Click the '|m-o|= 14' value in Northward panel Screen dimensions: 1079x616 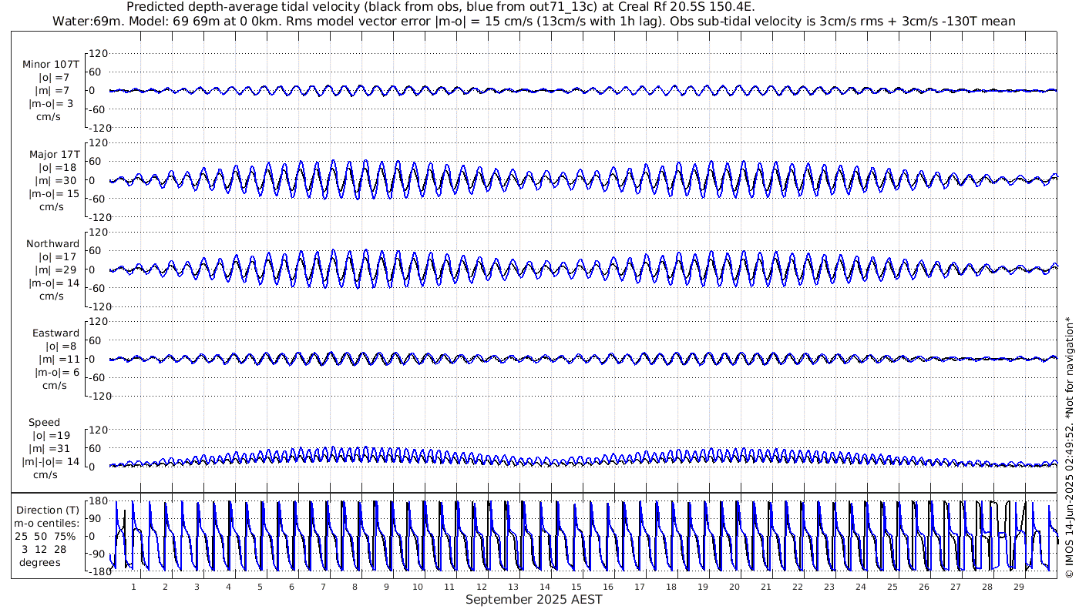(54, 283)
